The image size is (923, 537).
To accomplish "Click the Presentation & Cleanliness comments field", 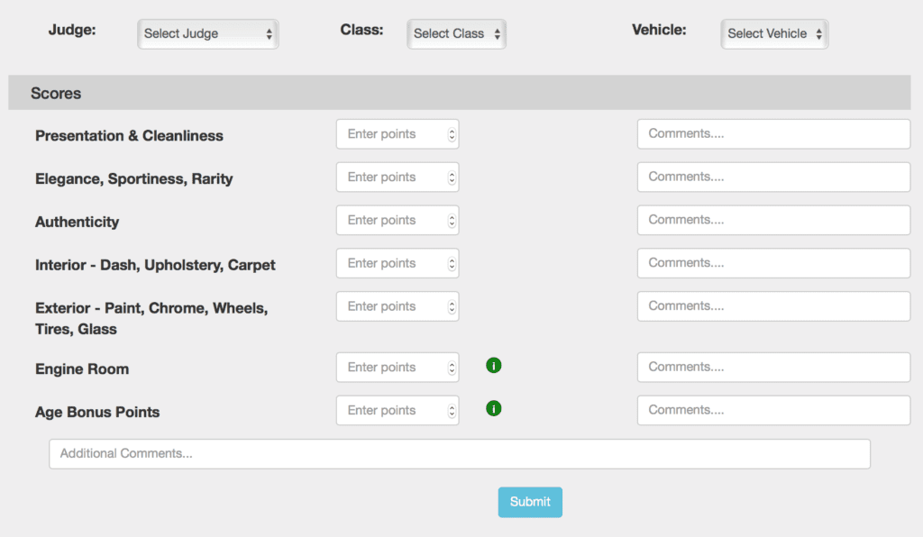I will coord(773,133).
